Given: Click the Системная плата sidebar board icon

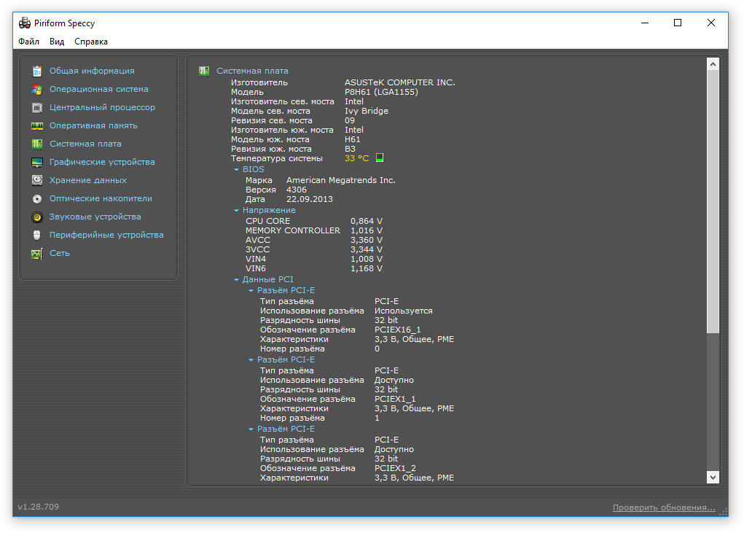Looking at the screenshot, I should (x=37, y=144).
